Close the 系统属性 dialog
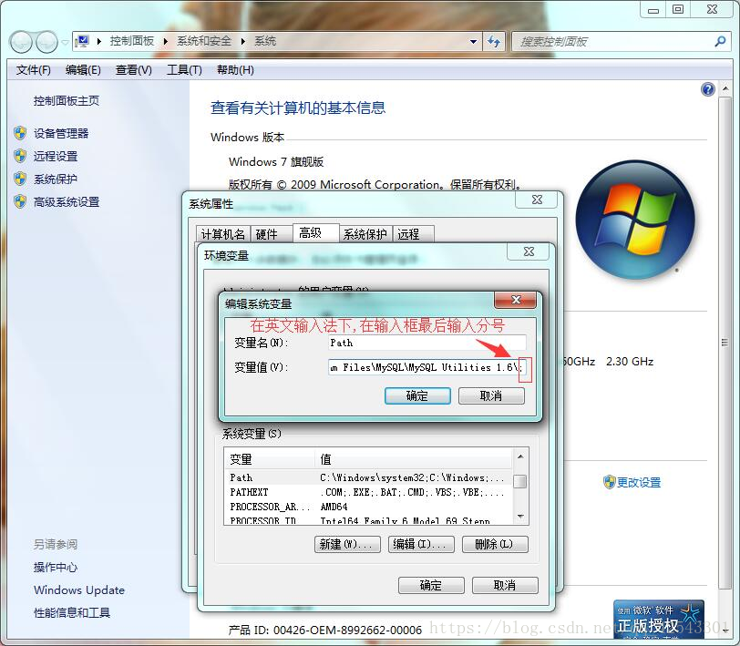The image size is (740, 646). pyautogui.click(x=537, y=200)
